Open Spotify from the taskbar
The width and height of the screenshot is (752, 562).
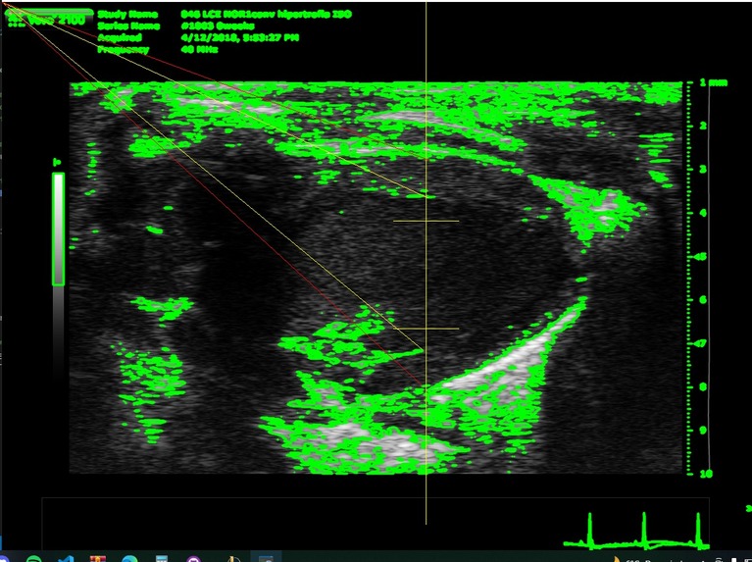pos(33,559)
